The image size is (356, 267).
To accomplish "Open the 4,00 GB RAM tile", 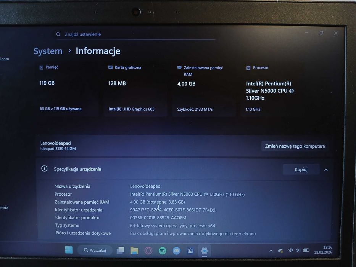I will [x=204, y=90].
